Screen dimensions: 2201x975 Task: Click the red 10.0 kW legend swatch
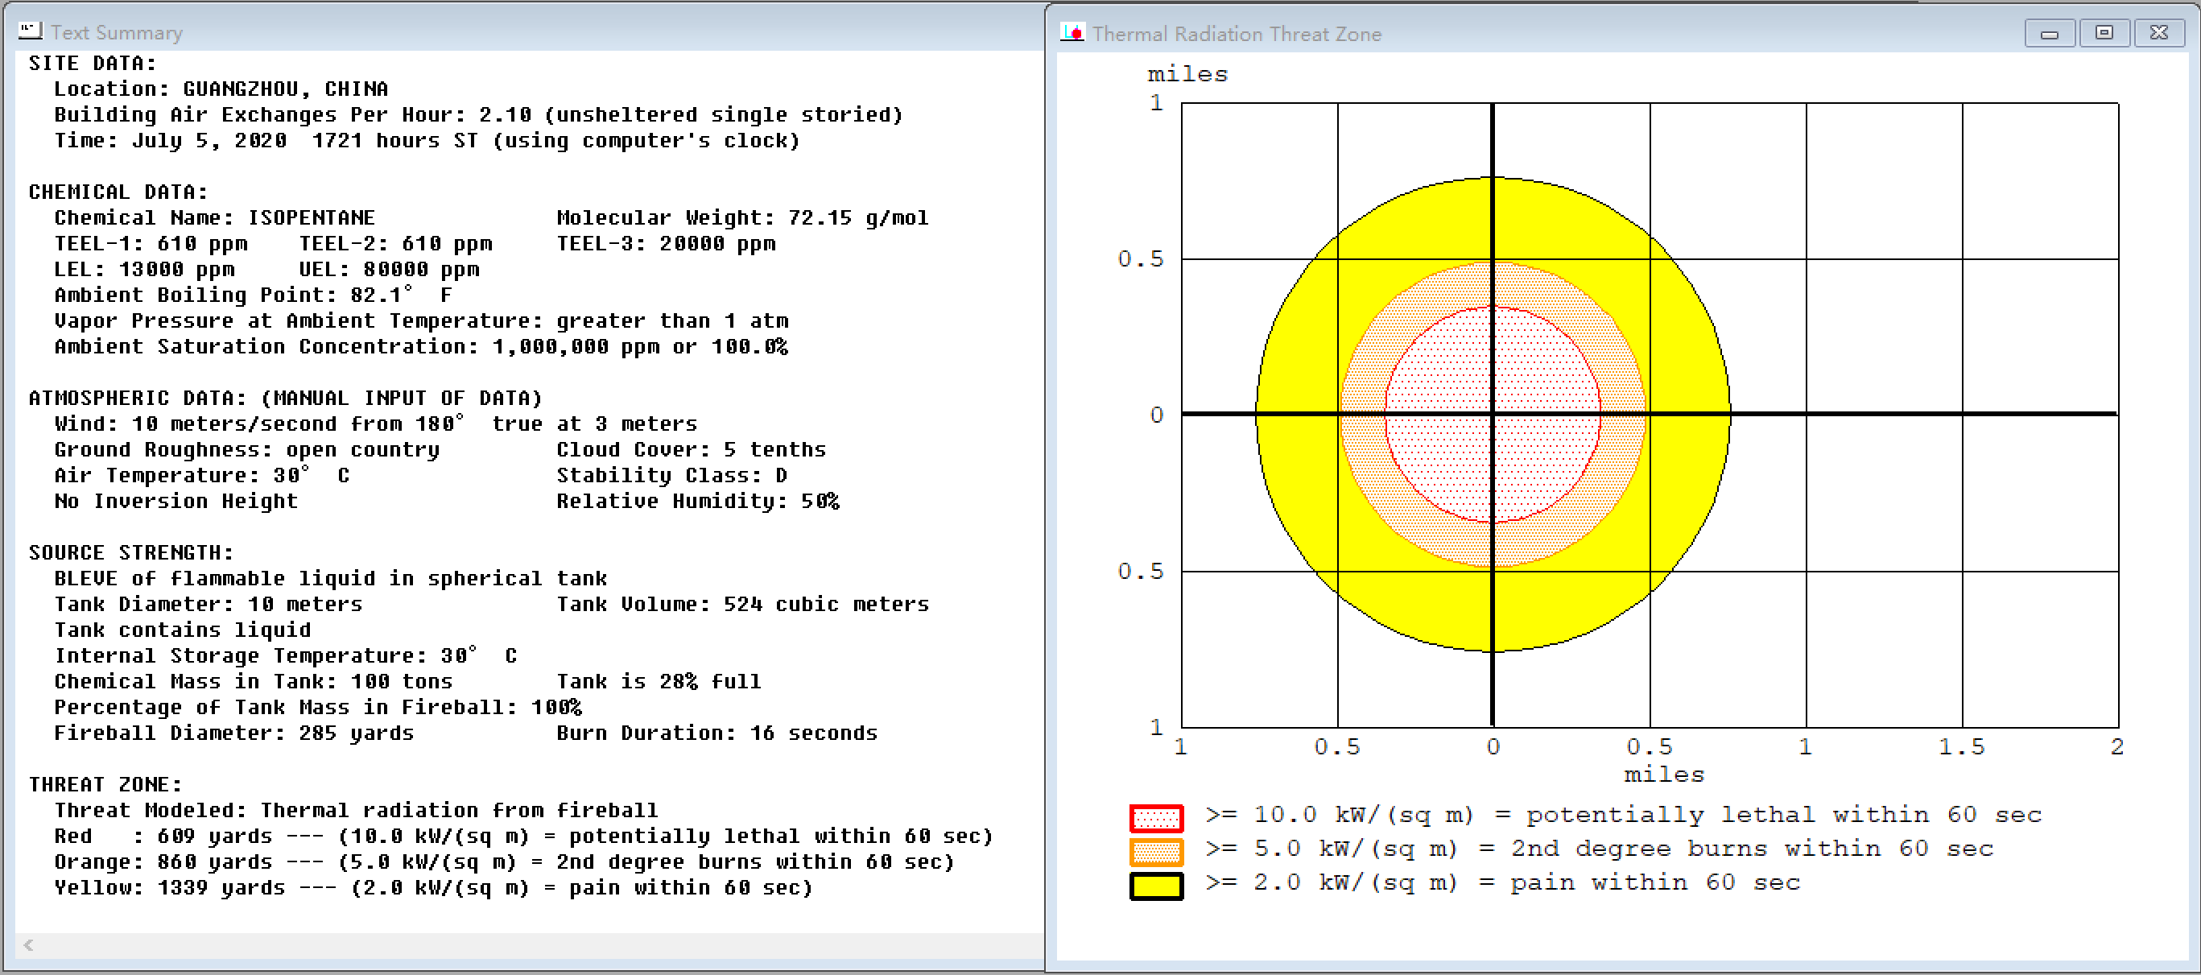1155,818
